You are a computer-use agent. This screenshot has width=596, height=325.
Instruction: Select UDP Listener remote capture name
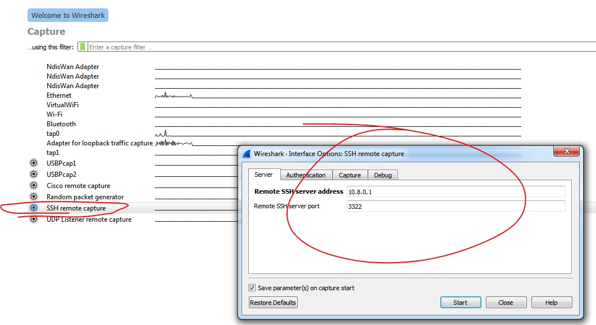point(89,219)
